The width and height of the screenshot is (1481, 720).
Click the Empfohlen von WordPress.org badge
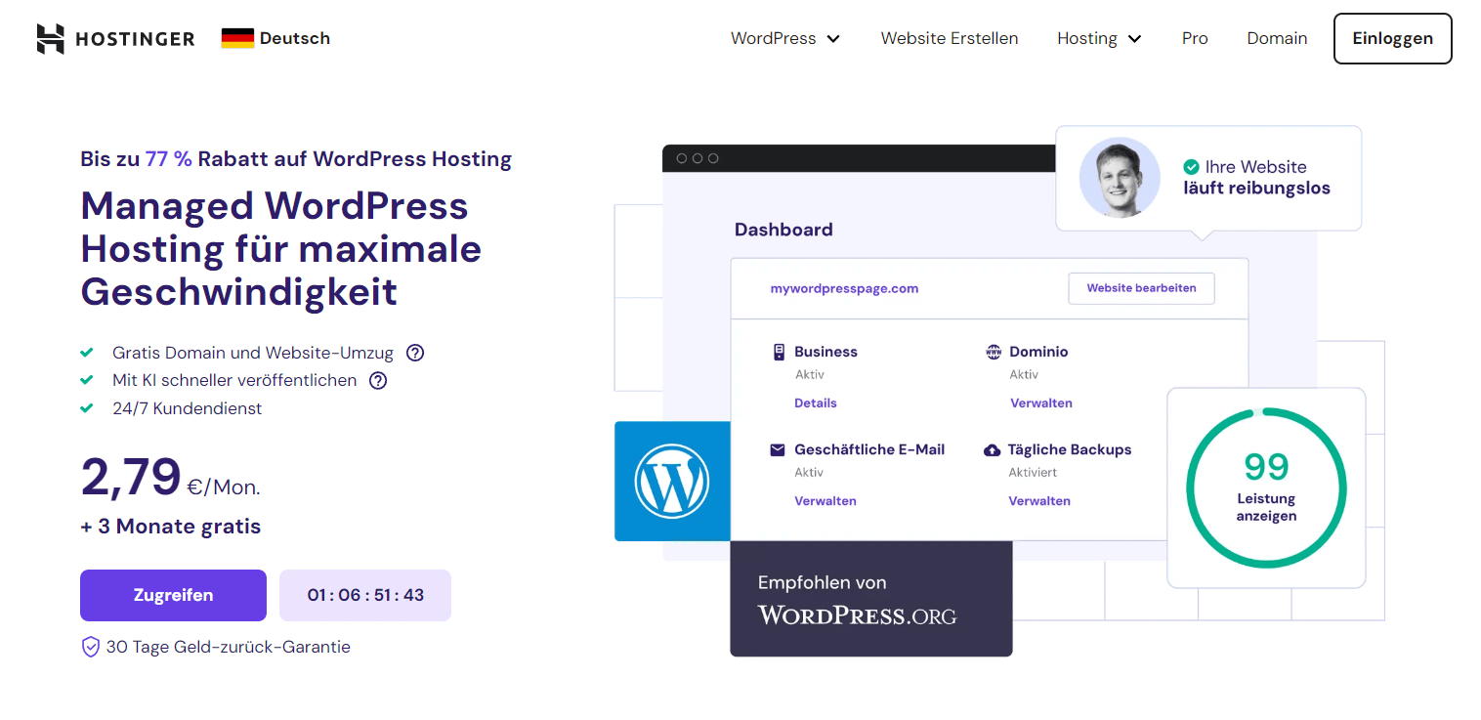[x=871, y=599]
